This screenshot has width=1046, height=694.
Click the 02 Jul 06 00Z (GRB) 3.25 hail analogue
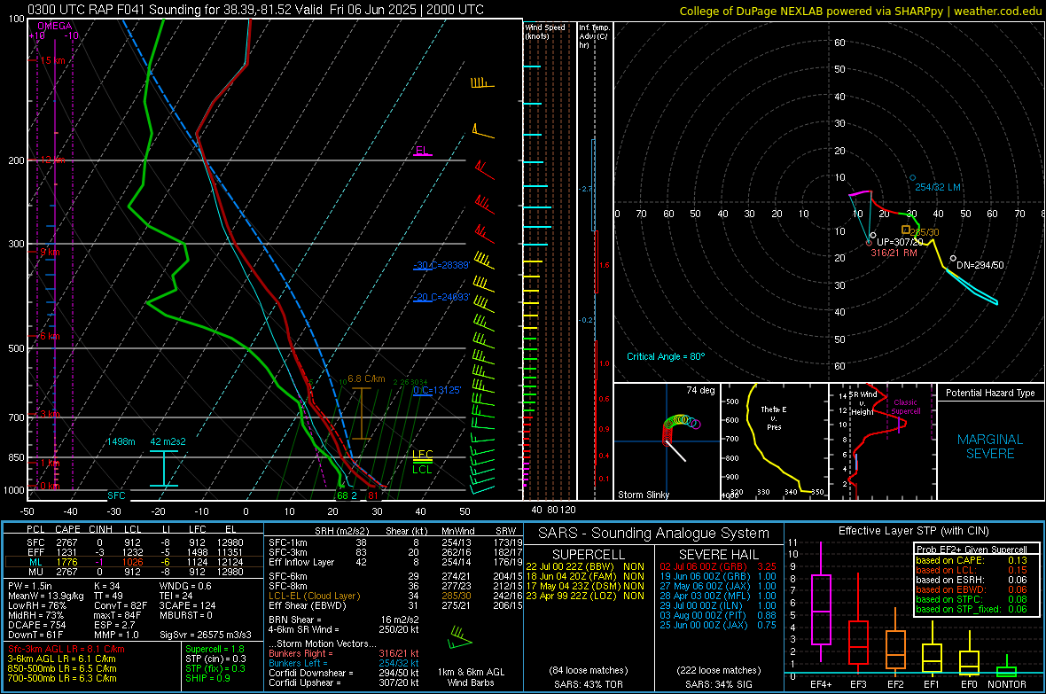click(718, 566)
